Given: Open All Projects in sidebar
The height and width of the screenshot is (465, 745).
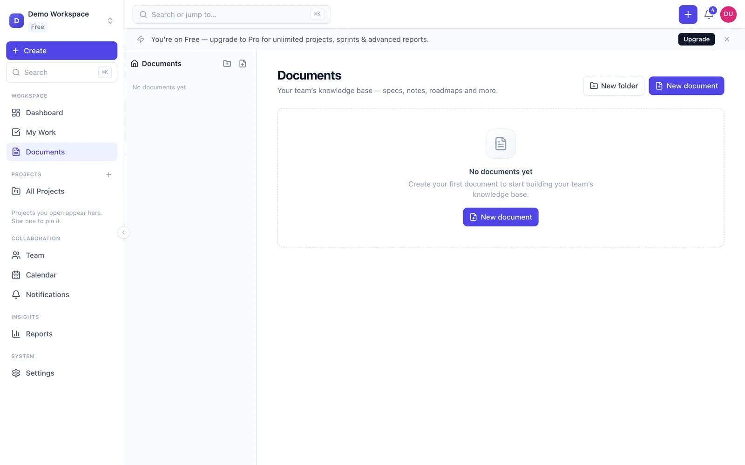Looking at the screenshot, I should click(61, 191).
